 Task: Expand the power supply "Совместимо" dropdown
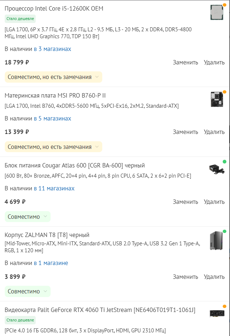coord(27,217)
